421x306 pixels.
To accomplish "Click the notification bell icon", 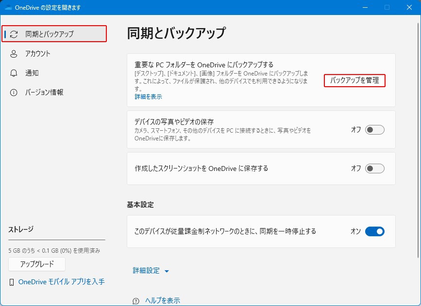I will [x=14, y=73].
